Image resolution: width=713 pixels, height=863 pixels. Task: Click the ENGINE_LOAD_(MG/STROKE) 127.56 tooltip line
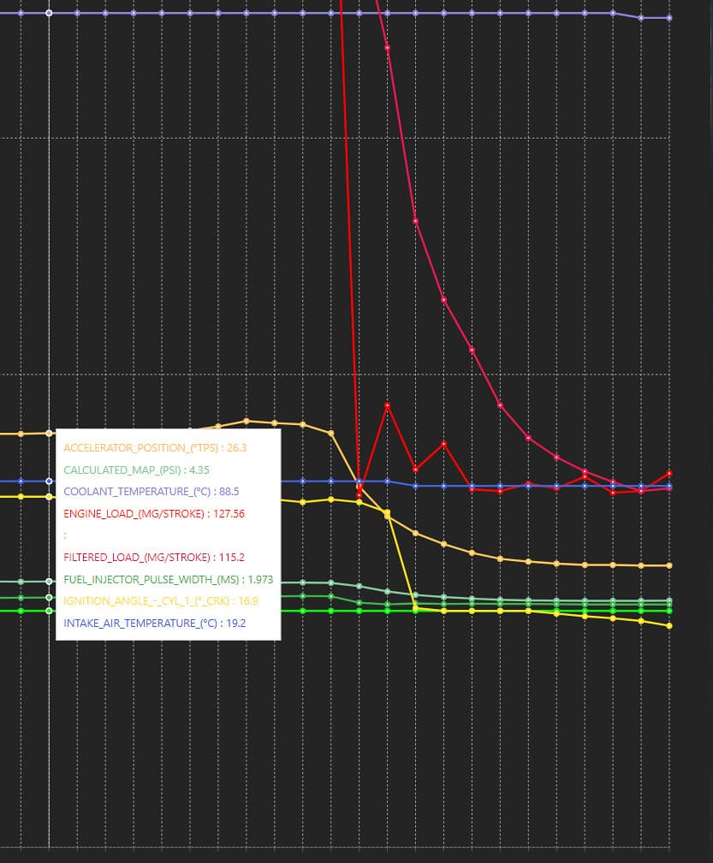click(154, 513)
